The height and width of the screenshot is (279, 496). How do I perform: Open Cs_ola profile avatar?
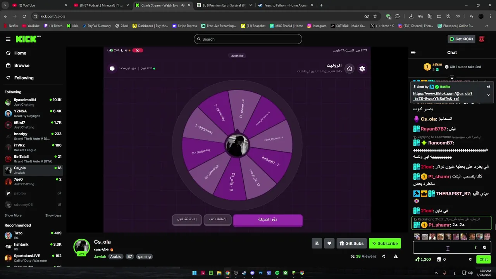click(82, 247)
